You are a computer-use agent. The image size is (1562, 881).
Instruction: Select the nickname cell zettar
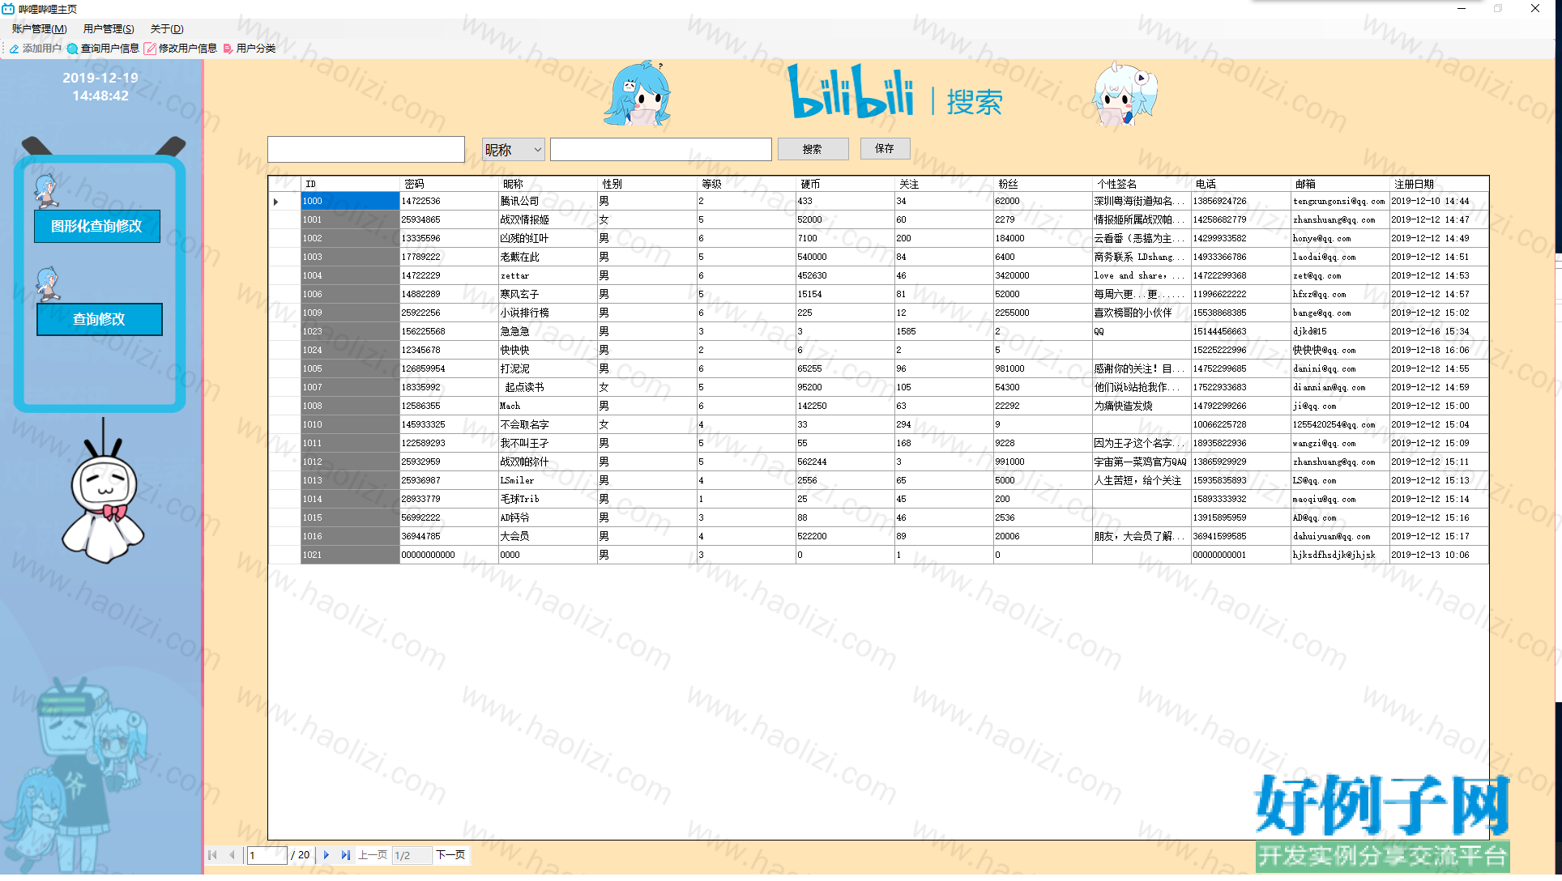(548, 276)
